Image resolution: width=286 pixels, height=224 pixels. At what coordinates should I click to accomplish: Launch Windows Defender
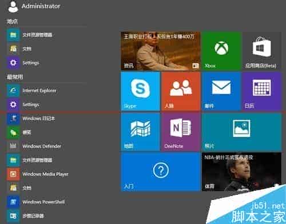pos(34,146)
